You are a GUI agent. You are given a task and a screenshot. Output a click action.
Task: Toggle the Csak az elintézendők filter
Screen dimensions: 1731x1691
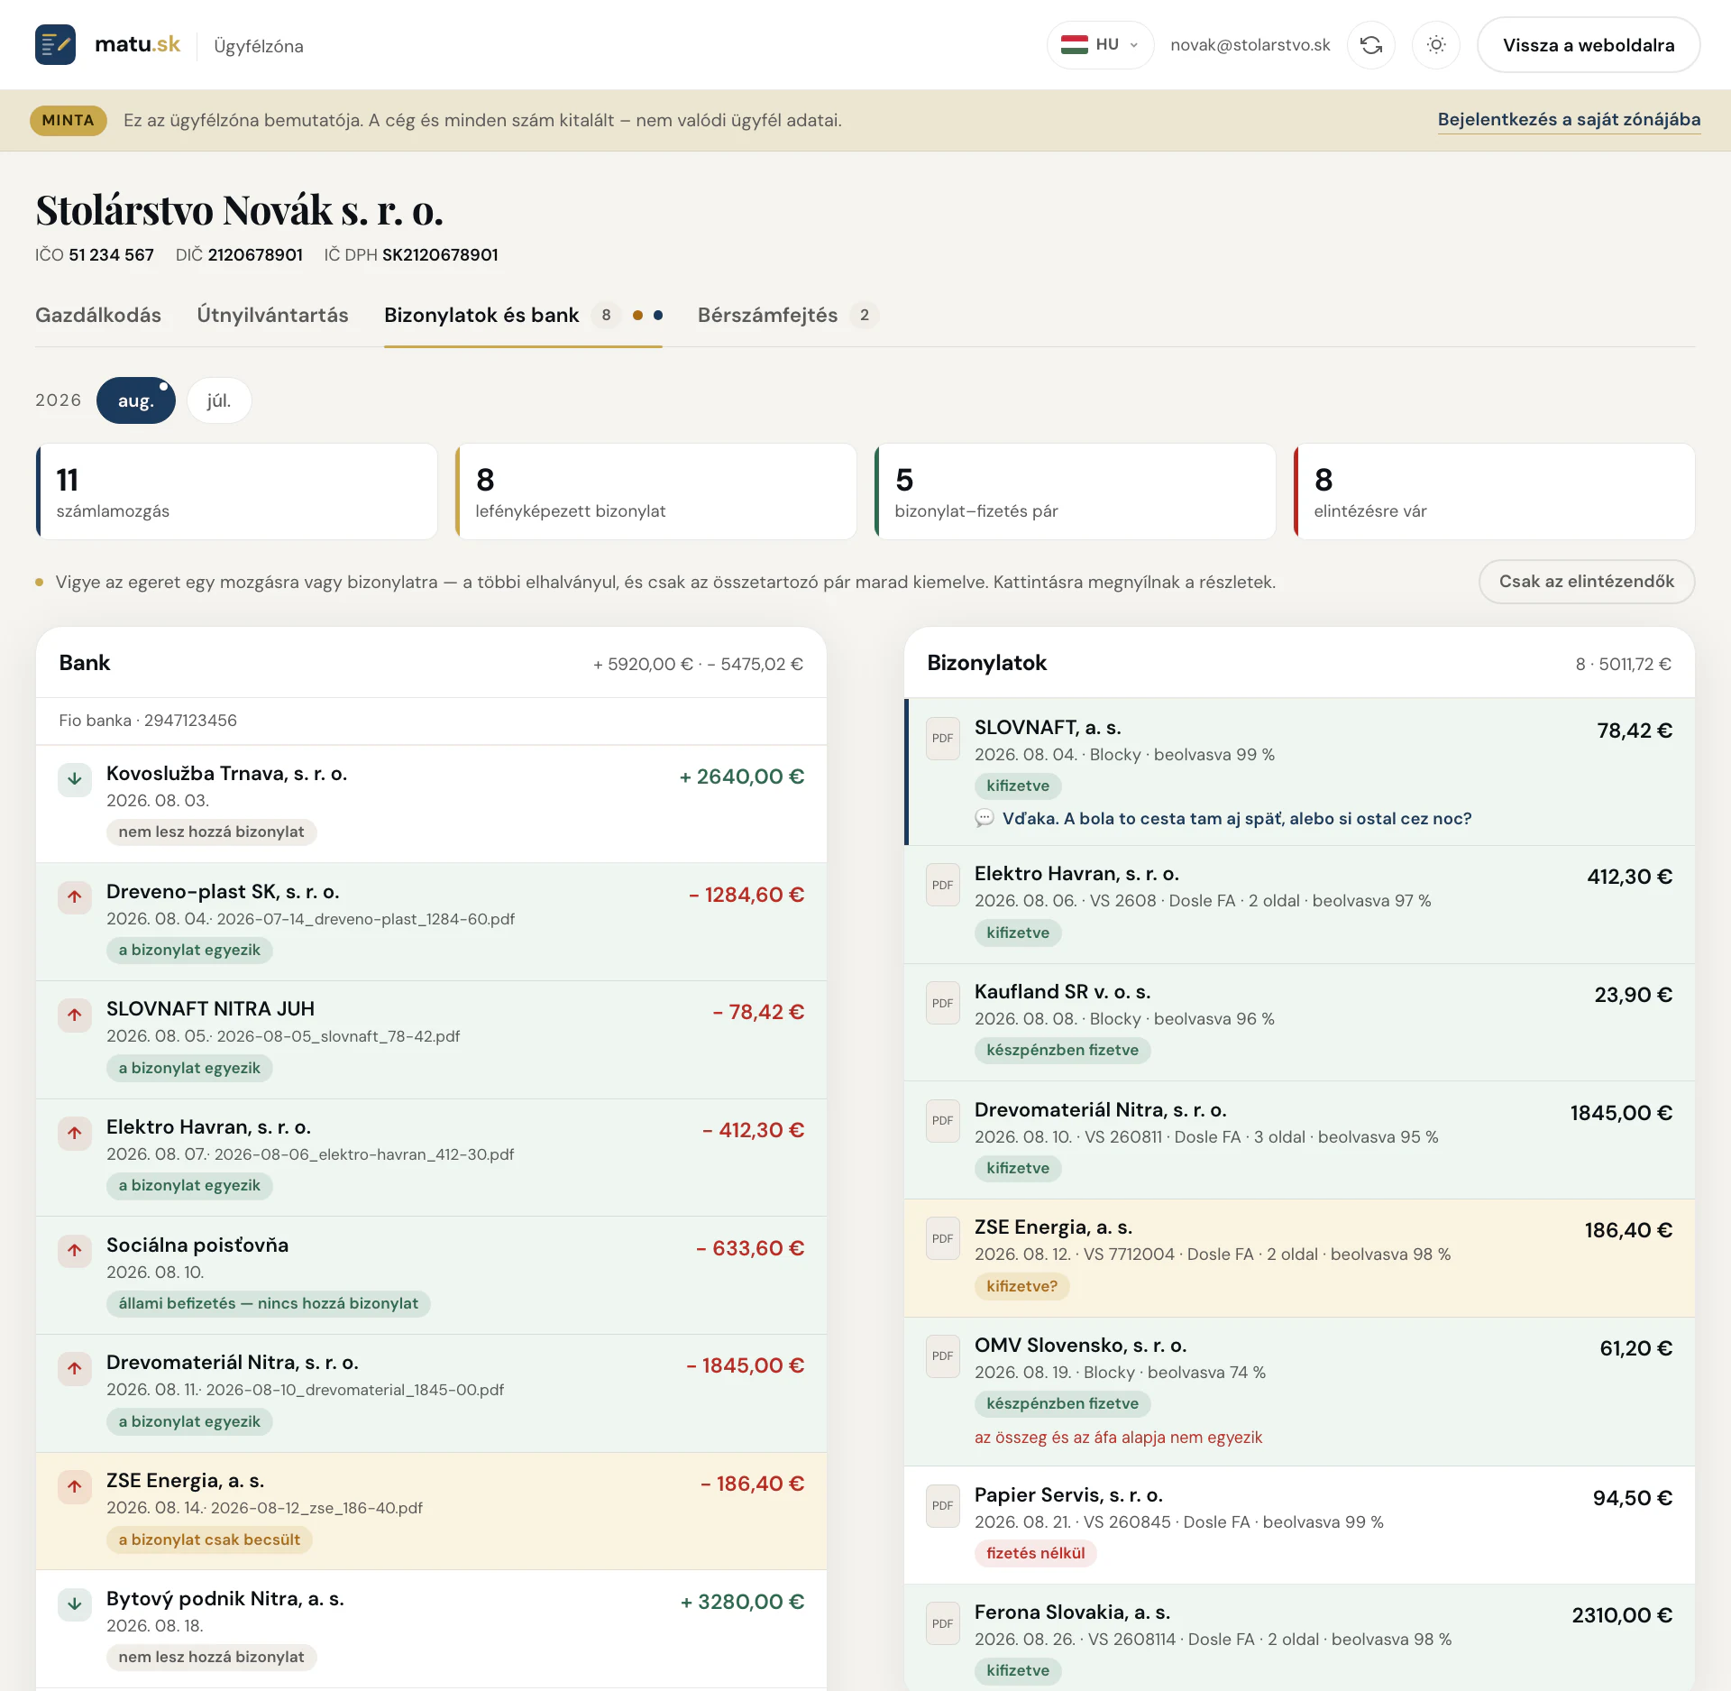[1587, 582]
